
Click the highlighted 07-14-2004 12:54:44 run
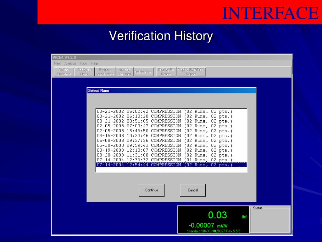(171, 165)
